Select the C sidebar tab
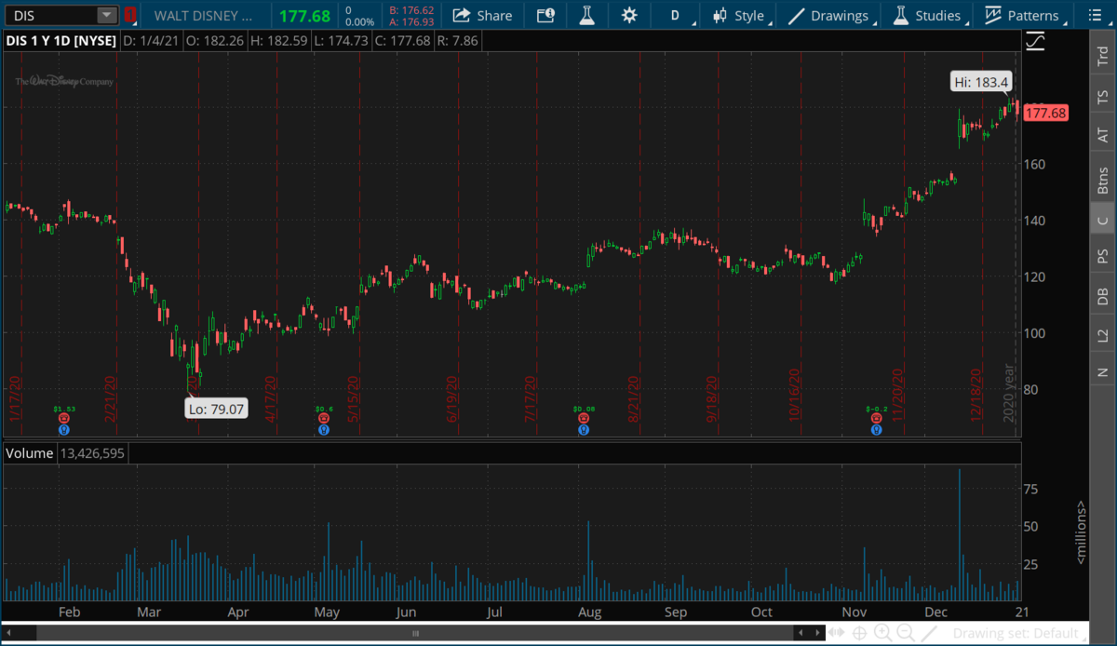Viewport: 1117px width, 646px height. click(1103, 220)
